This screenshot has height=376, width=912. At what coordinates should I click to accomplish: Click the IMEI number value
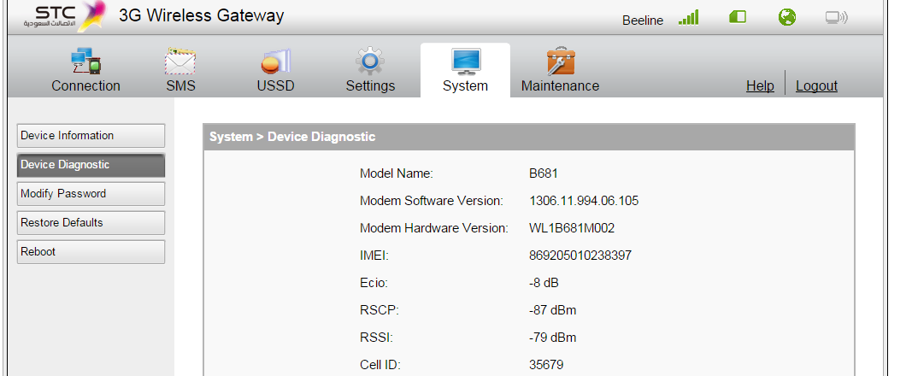click(580, 256)
